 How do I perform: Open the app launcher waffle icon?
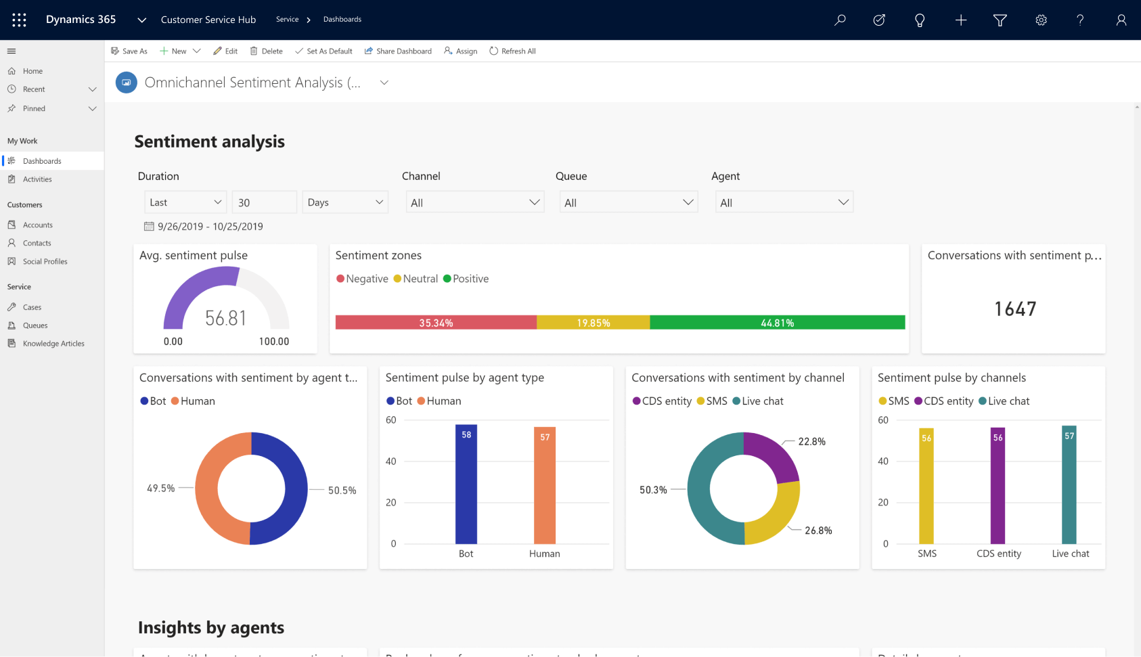[x=19, y=20]
